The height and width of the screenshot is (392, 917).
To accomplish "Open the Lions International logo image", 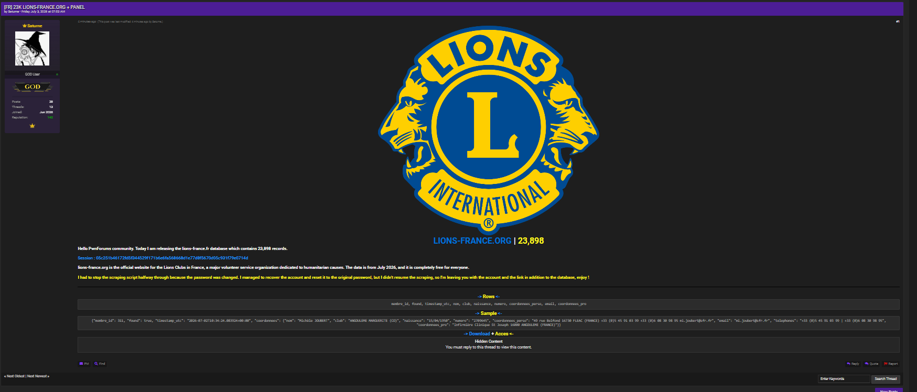I will pos(489,130).
